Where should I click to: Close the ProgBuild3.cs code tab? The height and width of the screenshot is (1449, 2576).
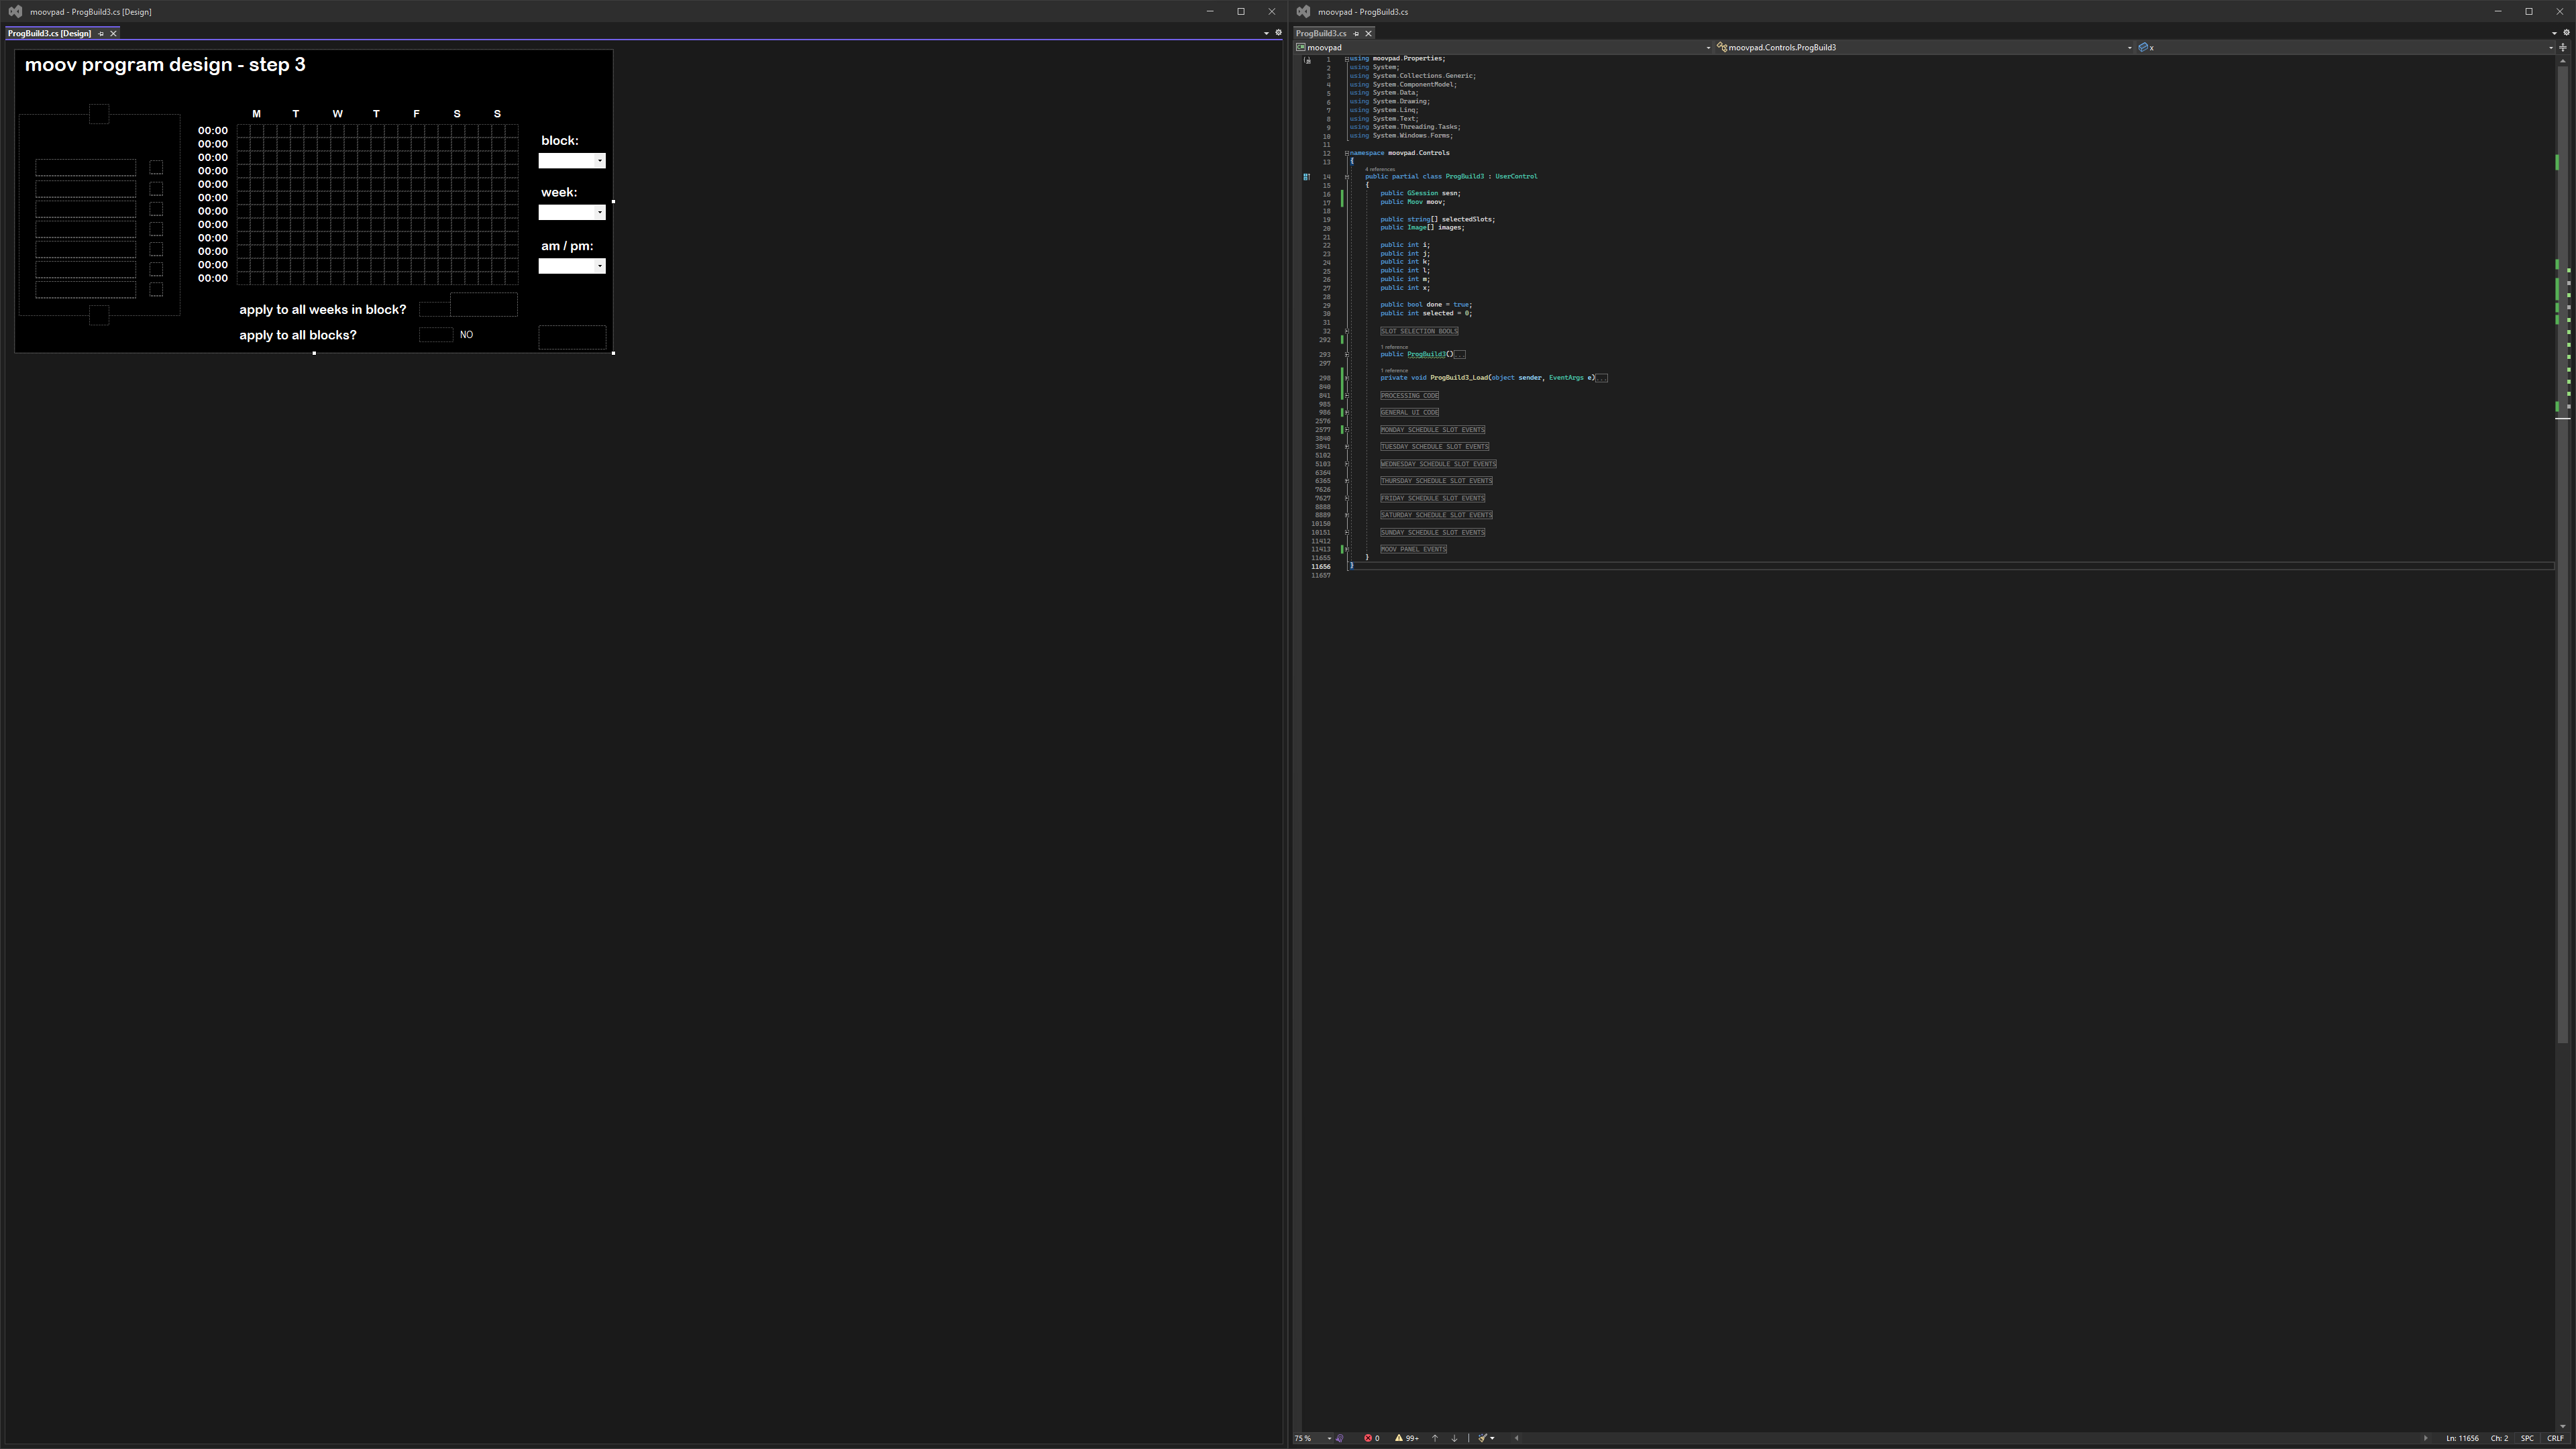1369,33
